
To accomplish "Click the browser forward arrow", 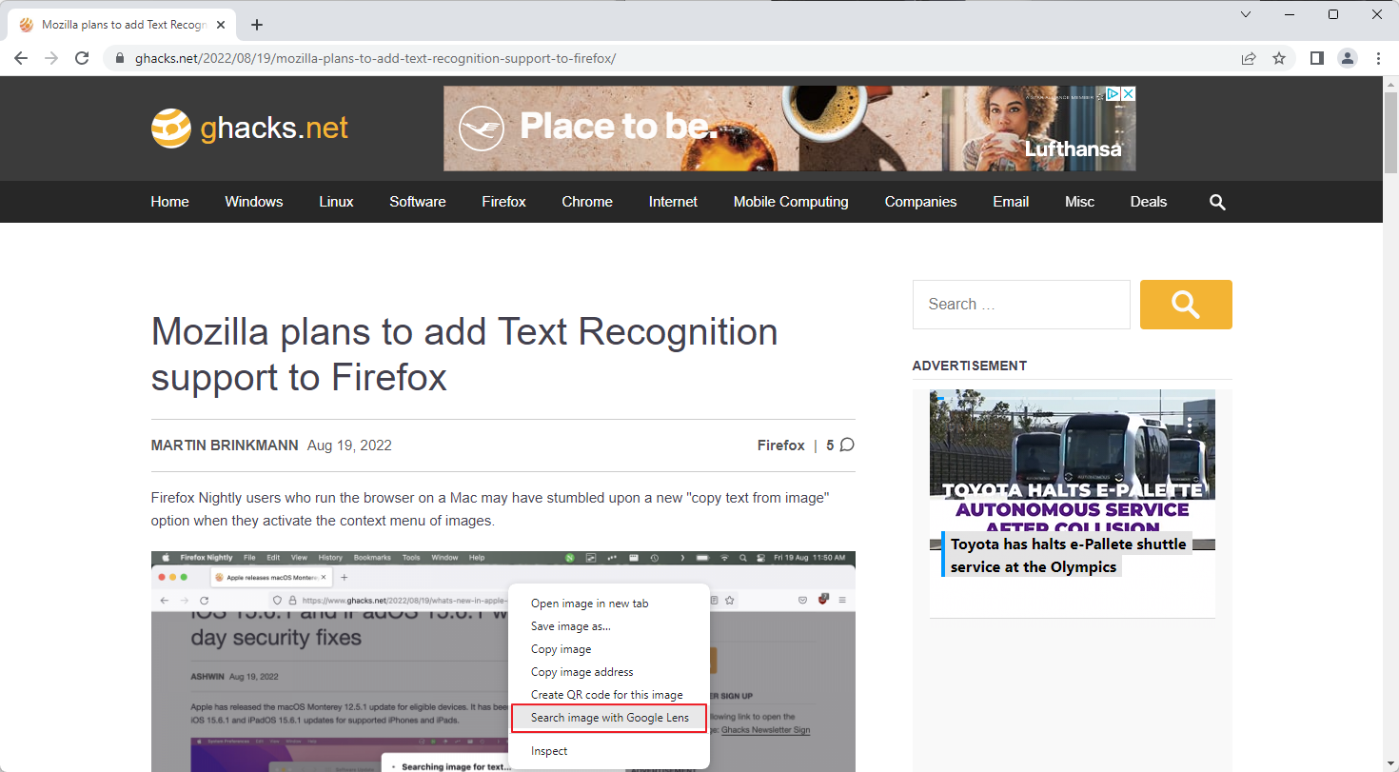I will [51, 58].
